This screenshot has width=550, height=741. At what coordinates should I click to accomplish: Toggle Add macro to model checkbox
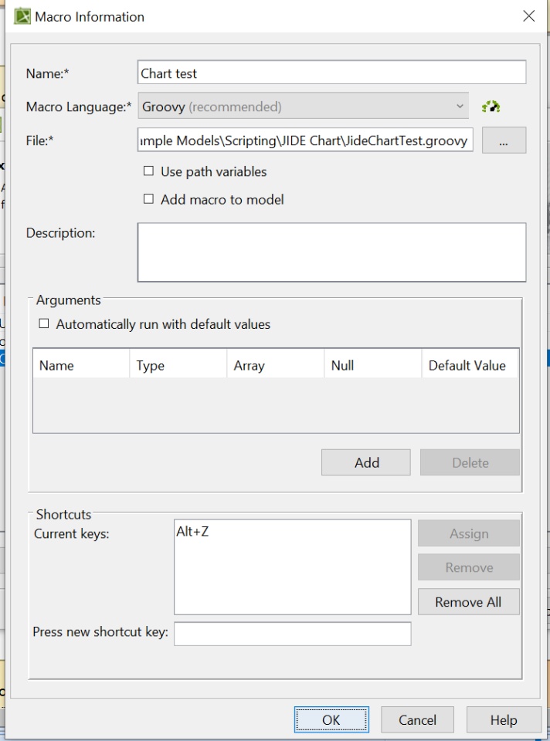(x=149, y=199)
